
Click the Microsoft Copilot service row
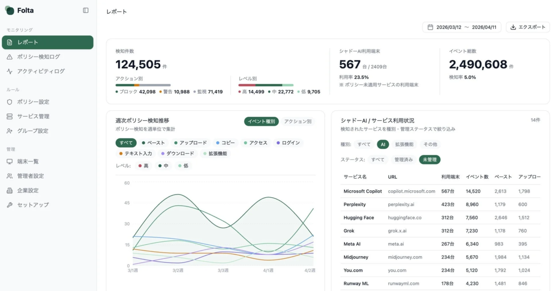tap(441, 191)
